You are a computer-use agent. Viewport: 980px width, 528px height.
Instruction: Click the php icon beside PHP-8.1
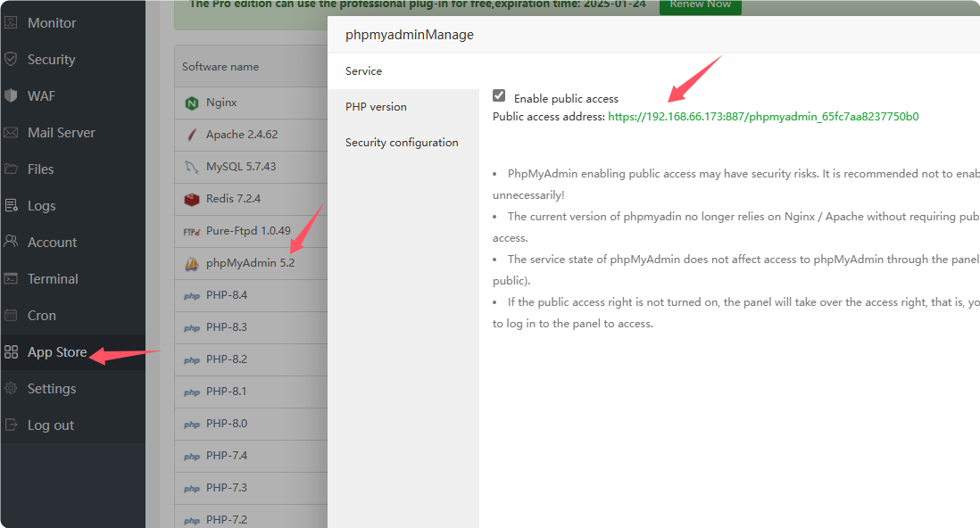click(x=192, y=392)
